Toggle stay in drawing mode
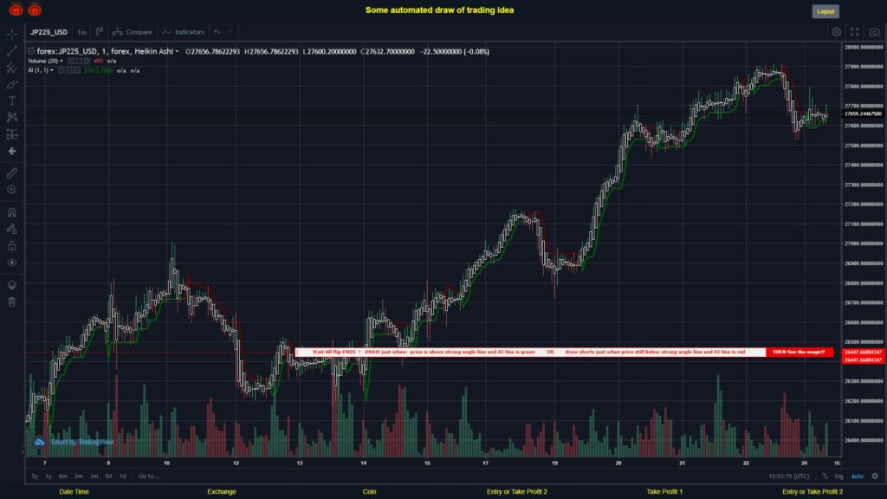Screen dimensions: 887x499 click(12, 229)
